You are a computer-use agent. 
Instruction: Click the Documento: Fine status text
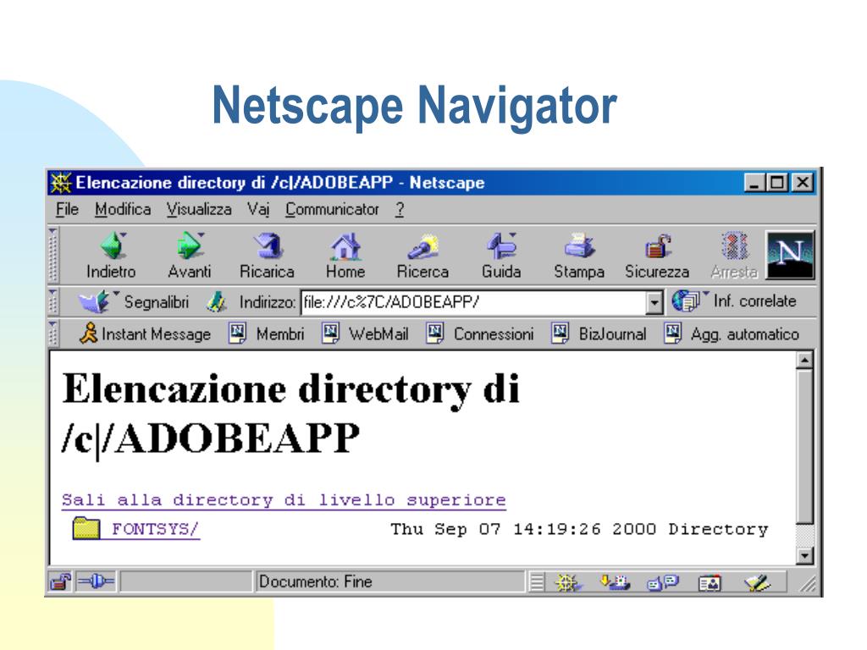[316, 581]
